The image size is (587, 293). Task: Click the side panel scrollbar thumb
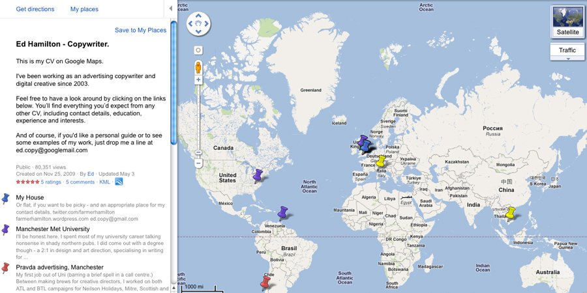click(173, 82)
